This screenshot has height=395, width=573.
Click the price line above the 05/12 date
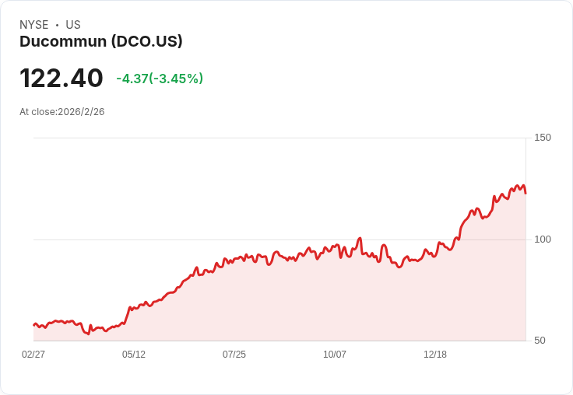tap(134, 308)
